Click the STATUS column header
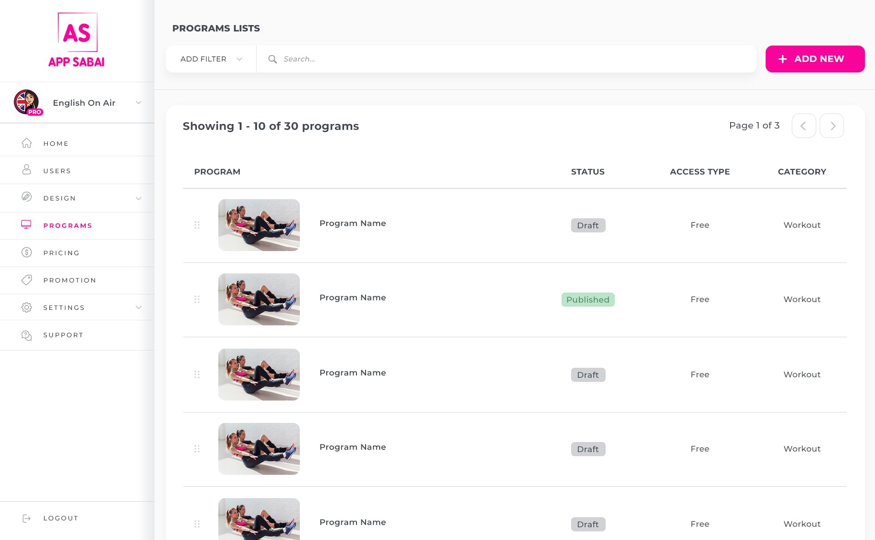This screenshot has height=540, width=875. [588, 172]
